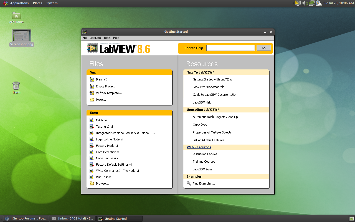
Task: Open the Tools menu
Action: [107, 38]
